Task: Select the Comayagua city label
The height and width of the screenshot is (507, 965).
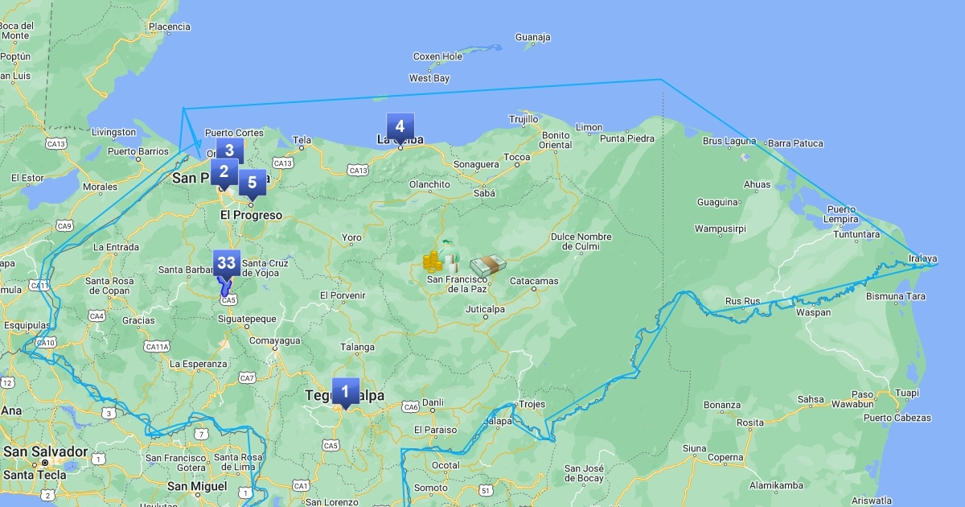Action: coord(275,341)
